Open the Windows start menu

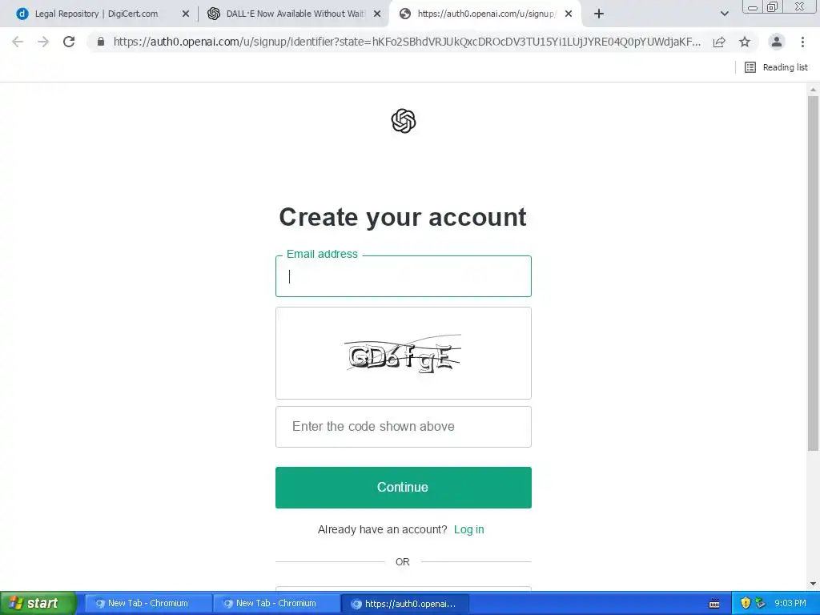pos(38,603)
